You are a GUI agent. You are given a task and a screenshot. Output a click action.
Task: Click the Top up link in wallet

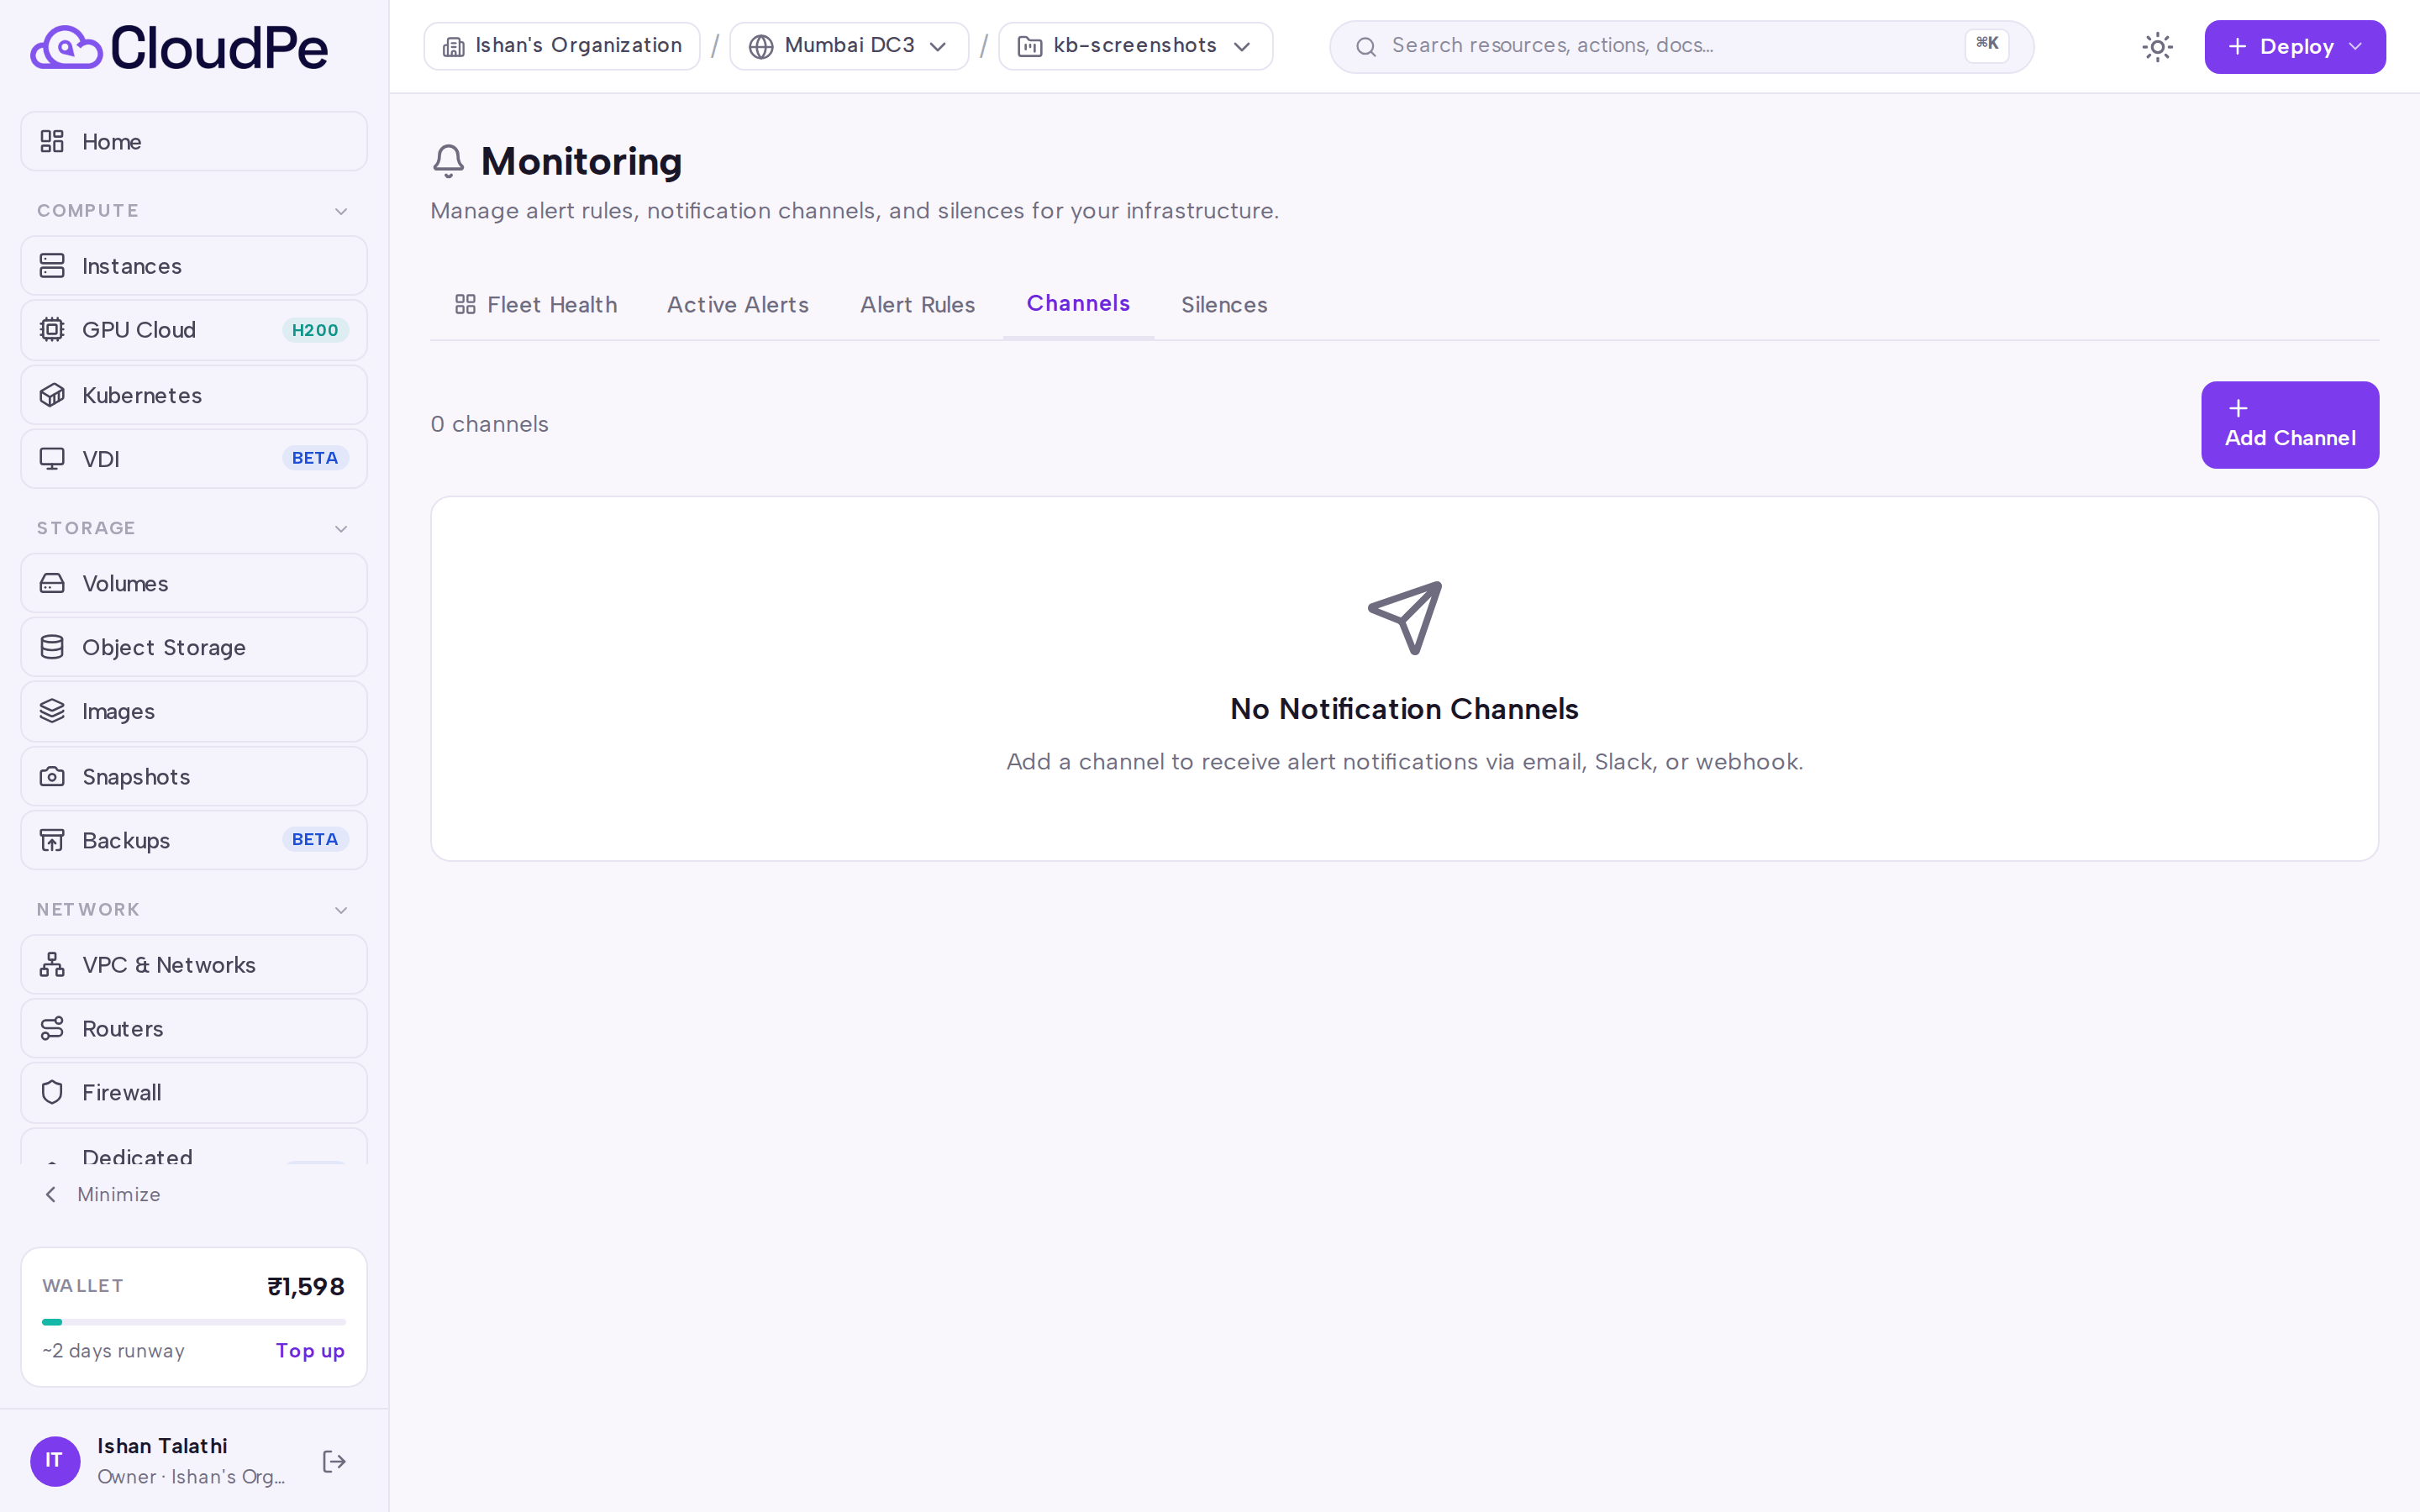tap(310, 1350)
